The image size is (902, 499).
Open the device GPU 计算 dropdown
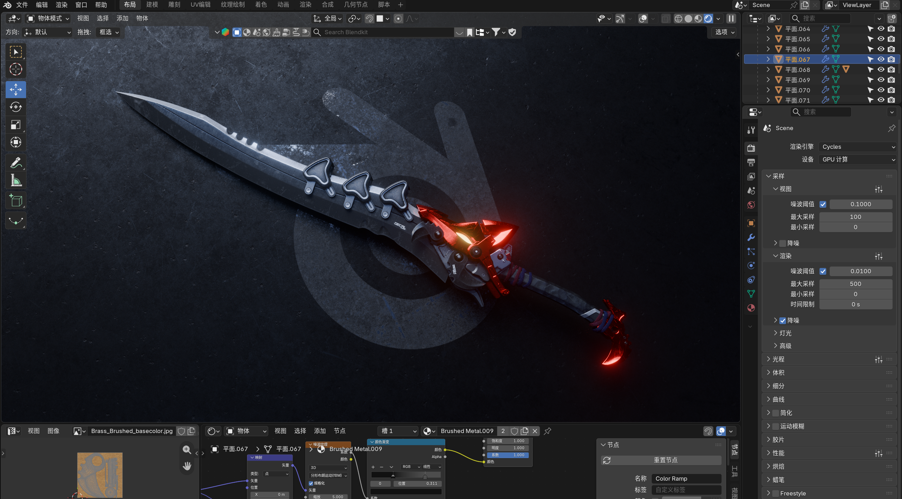click(x=857, y=159)
